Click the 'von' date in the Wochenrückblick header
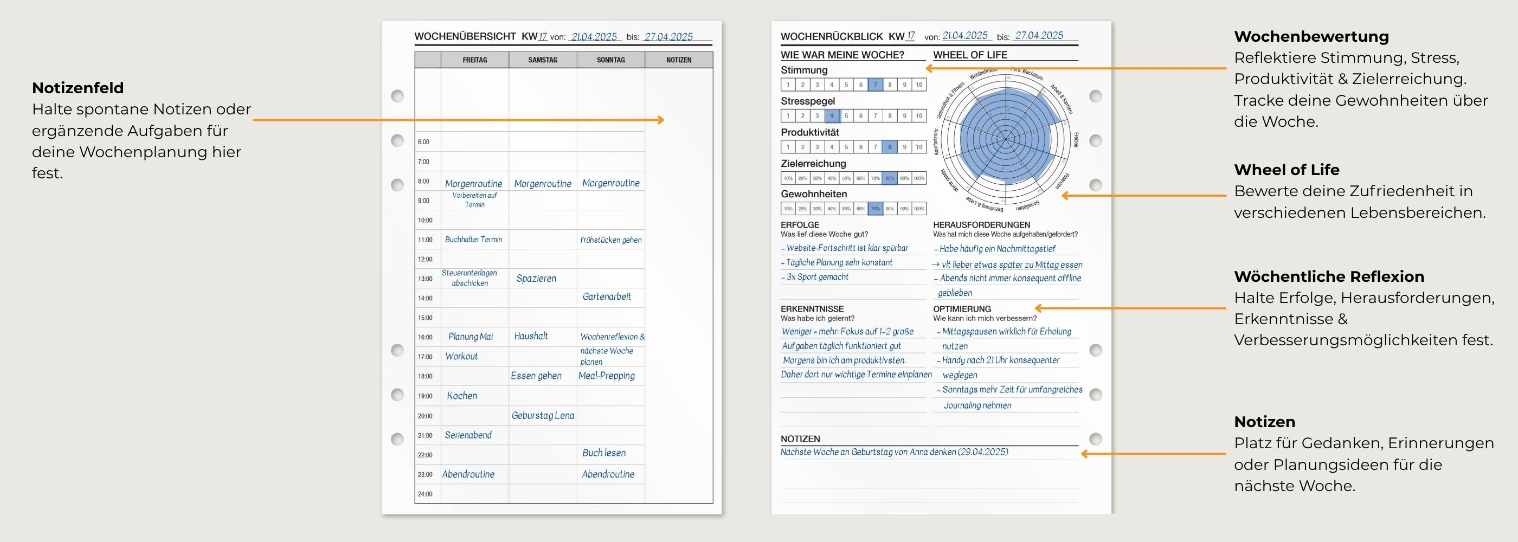1518x542 pixels. click(964, 35)
